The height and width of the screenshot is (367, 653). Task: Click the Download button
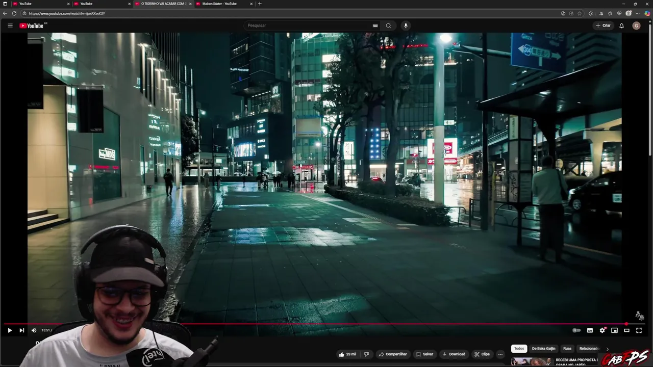click(454, 354)
